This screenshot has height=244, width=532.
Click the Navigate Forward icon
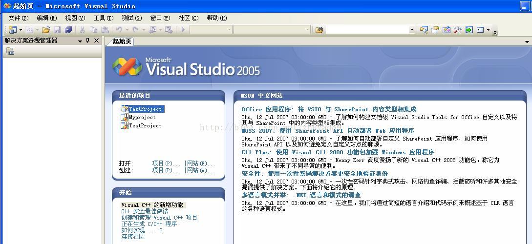pyautogui.click(x=169, y=30)
